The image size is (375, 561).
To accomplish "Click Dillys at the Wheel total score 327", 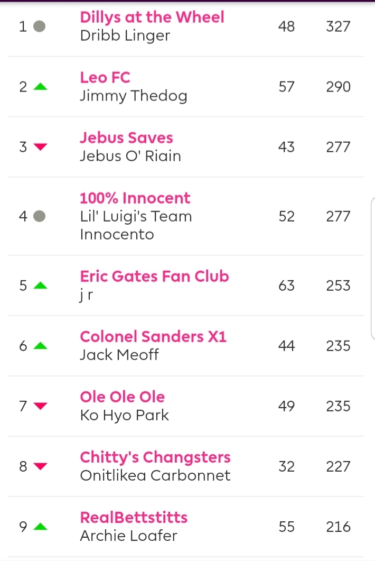I will pyautogui.click(x=338, y=26).
